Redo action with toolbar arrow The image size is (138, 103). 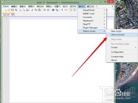click(x=48, y=10)
